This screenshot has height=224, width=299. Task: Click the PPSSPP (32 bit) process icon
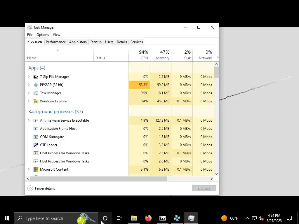coord(36,85)
